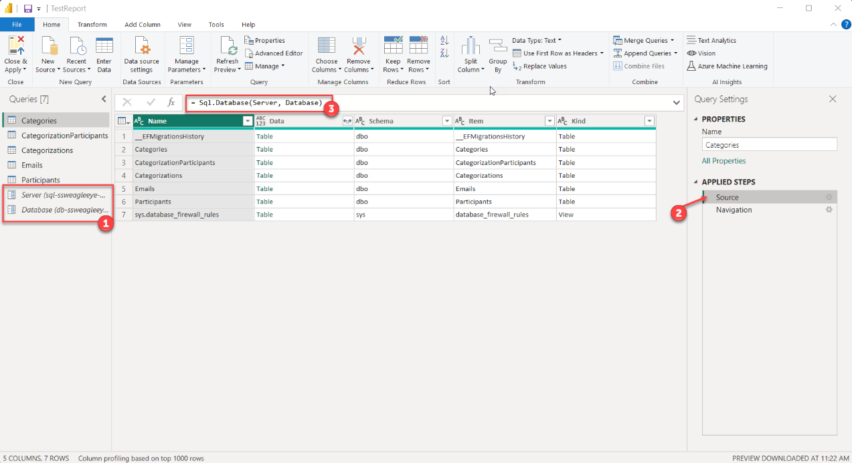Click the All Properties link

[x=723, y=161]
